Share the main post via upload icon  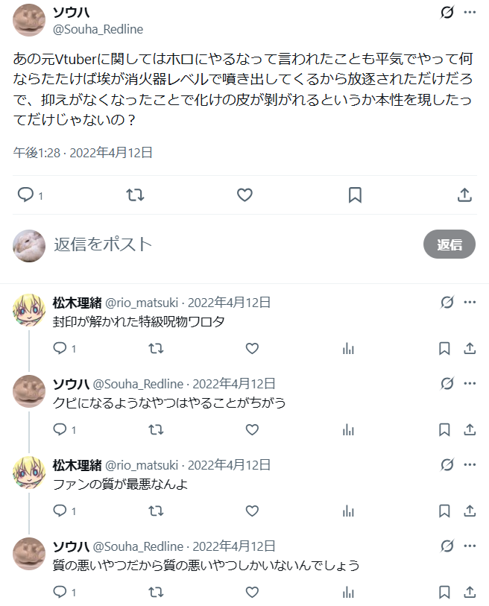click(464, 195)
